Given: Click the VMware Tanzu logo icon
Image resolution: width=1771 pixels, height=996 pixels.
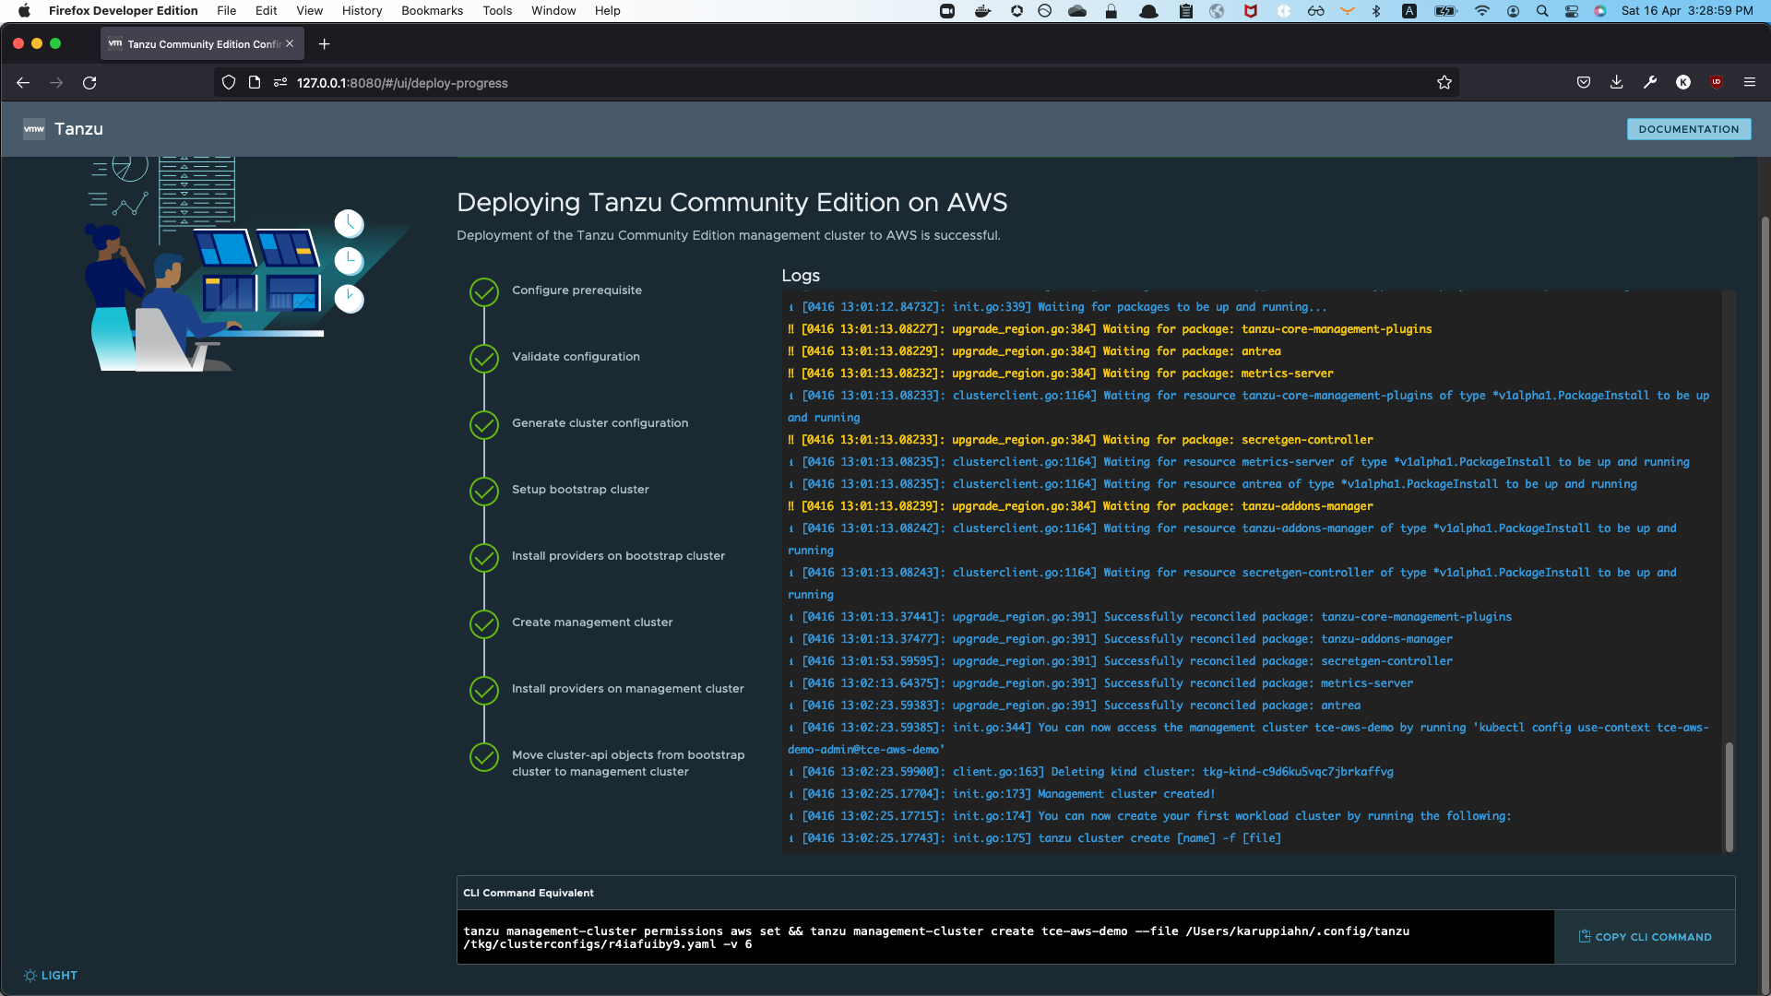Looking at the screenshot, I should point(34,129).
